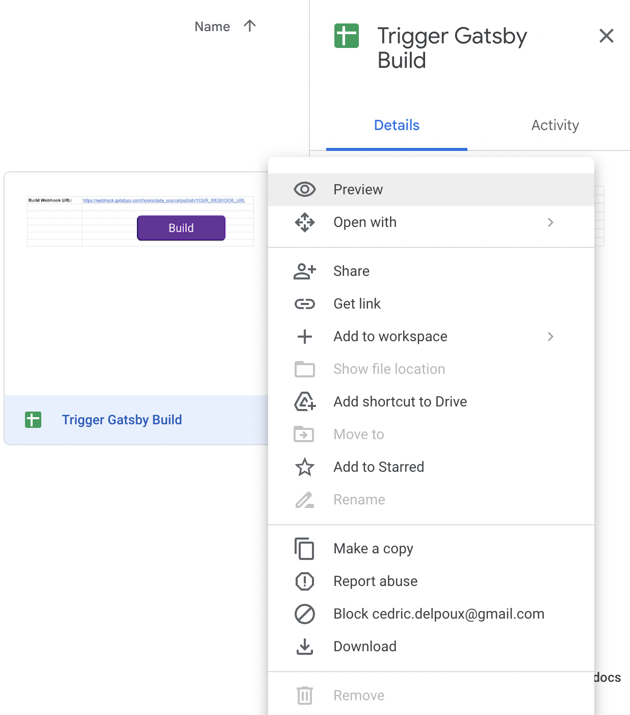Select the greyed Show file location entry
The height and width of the screenshot is (715, 630).
point(431,369)
